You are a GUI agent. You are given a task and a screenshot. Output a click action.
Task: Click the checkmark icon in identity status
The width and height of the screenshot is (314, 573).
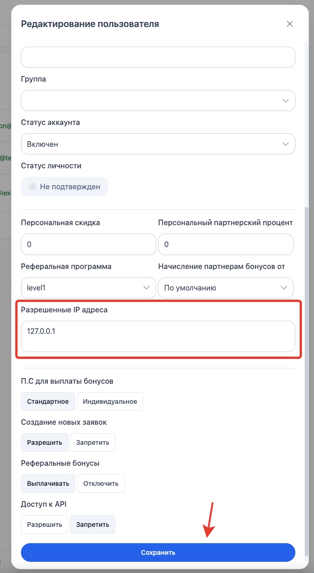click(x=33, y=186)
